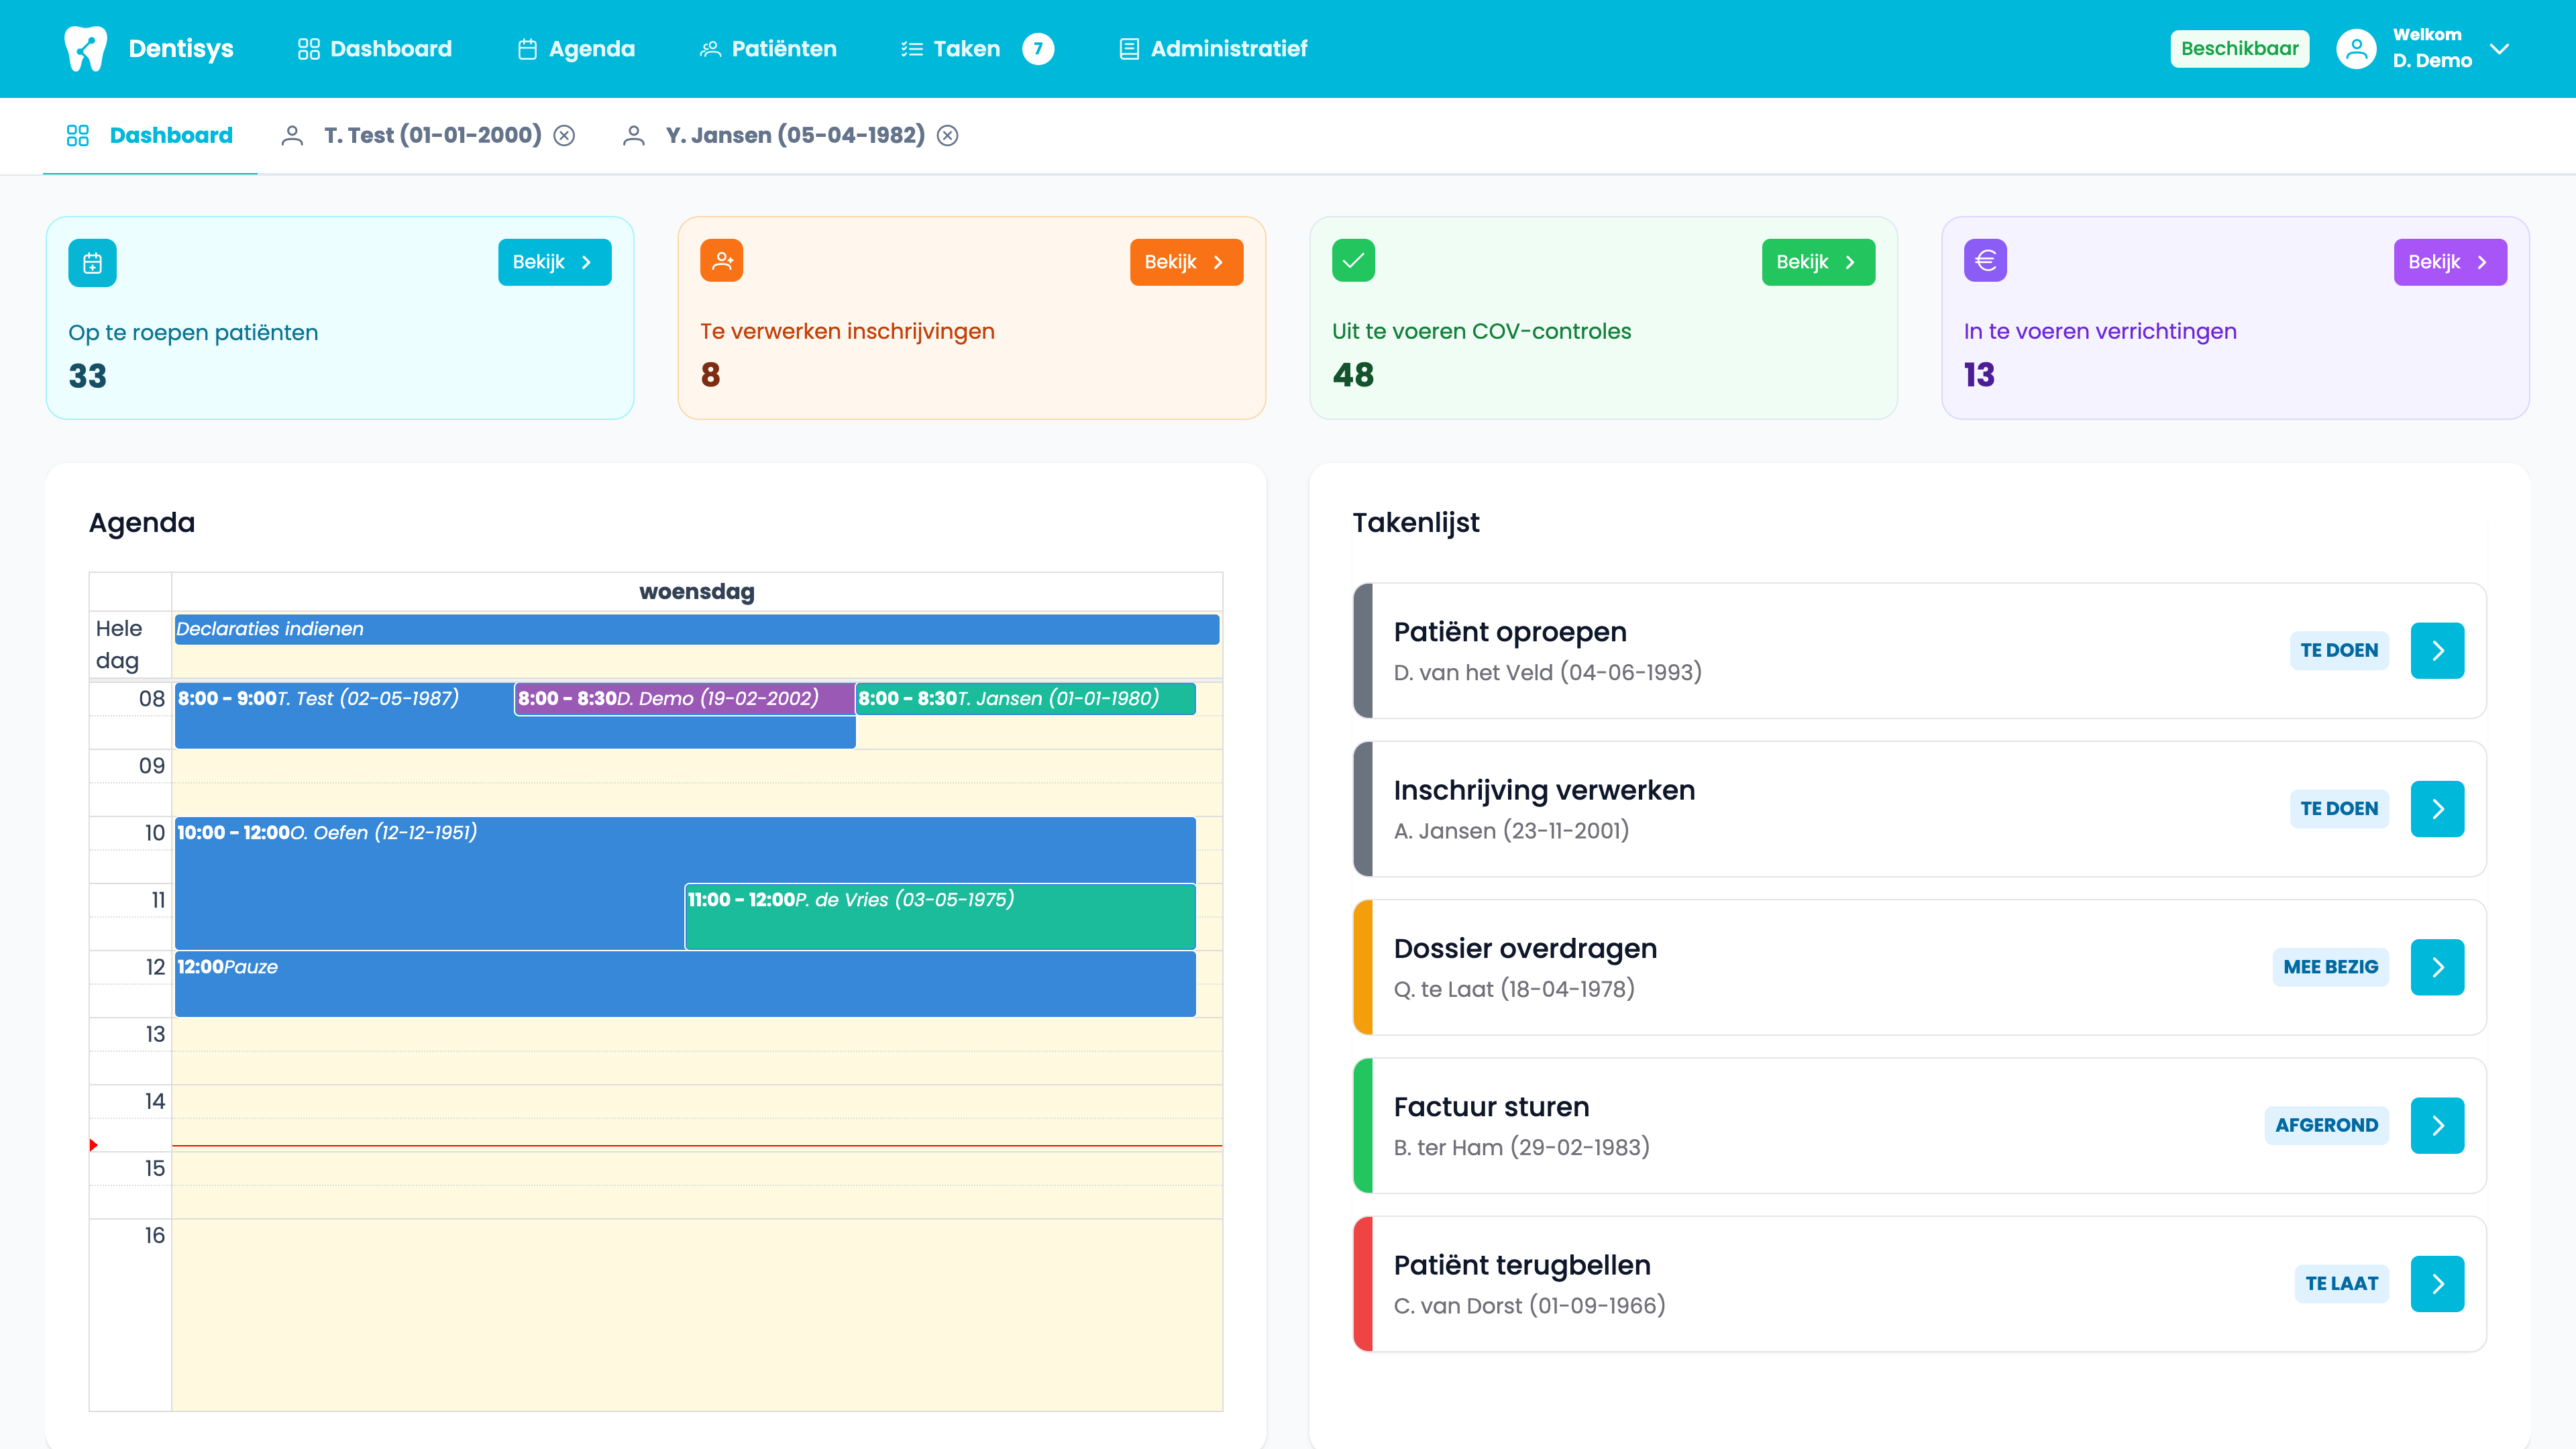Viewport: 2576px width, 1449px height.
Task: Click the add-user icon on inschrijvingen card
Action: tap(721, 260)
